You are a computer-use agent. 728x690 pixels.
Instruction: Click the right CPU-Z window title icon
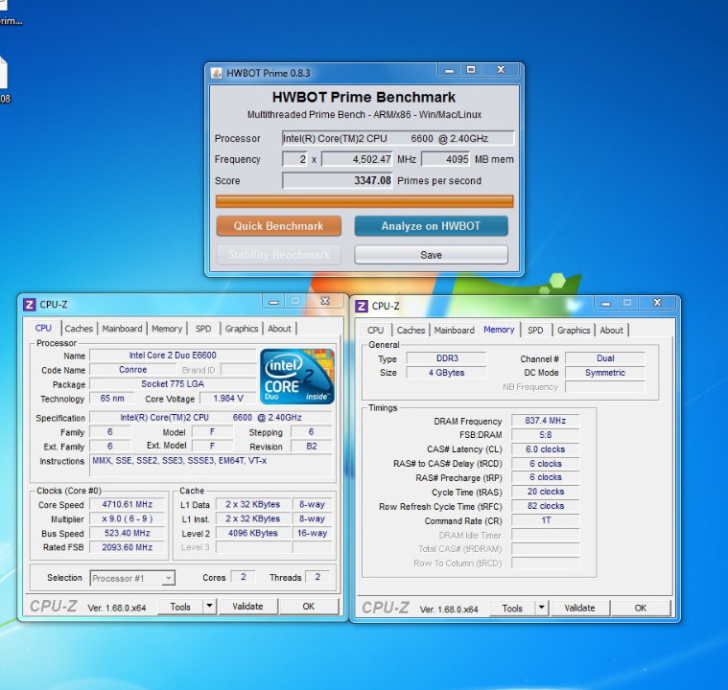tap(362, 306)
